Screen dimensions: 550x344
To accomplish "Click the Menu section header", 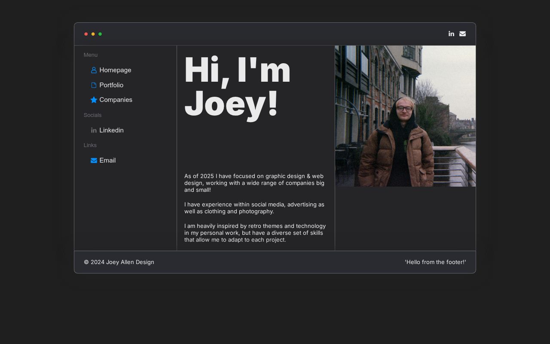I will coord(91,55).
